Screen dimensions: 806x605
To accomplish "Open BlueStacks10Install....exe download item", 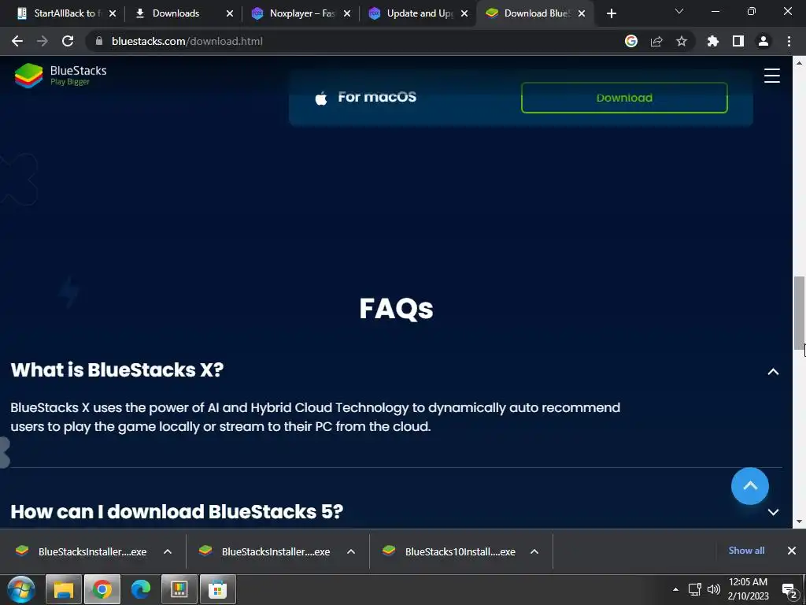I will tap(449, 551).
